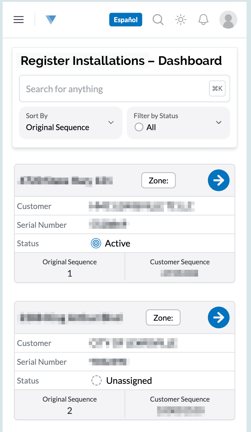Open the Original Sequence sort chevron

111,122
